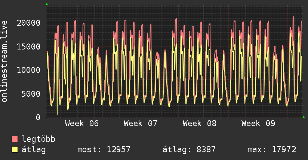Select the legtöbb legend label
The width and height of the screenshot is (308, 160).
[39, 139]
